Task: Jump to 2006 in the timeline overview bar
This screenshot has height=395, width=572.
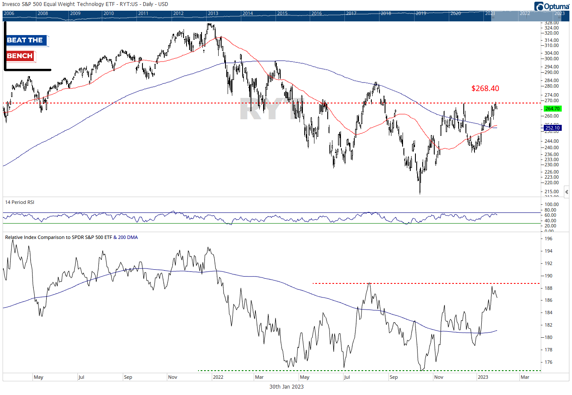Action: (9, 13)
